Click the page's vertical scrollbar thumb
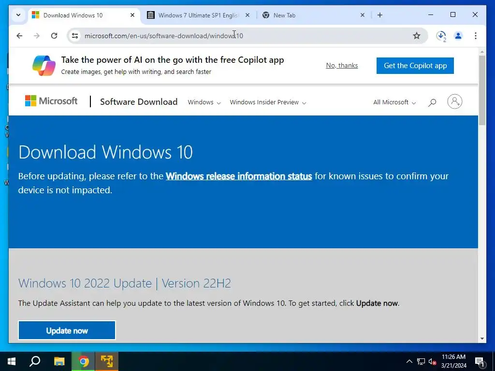Screen dimensions: 495x371 pyautogui.click(x=482, y=90)
